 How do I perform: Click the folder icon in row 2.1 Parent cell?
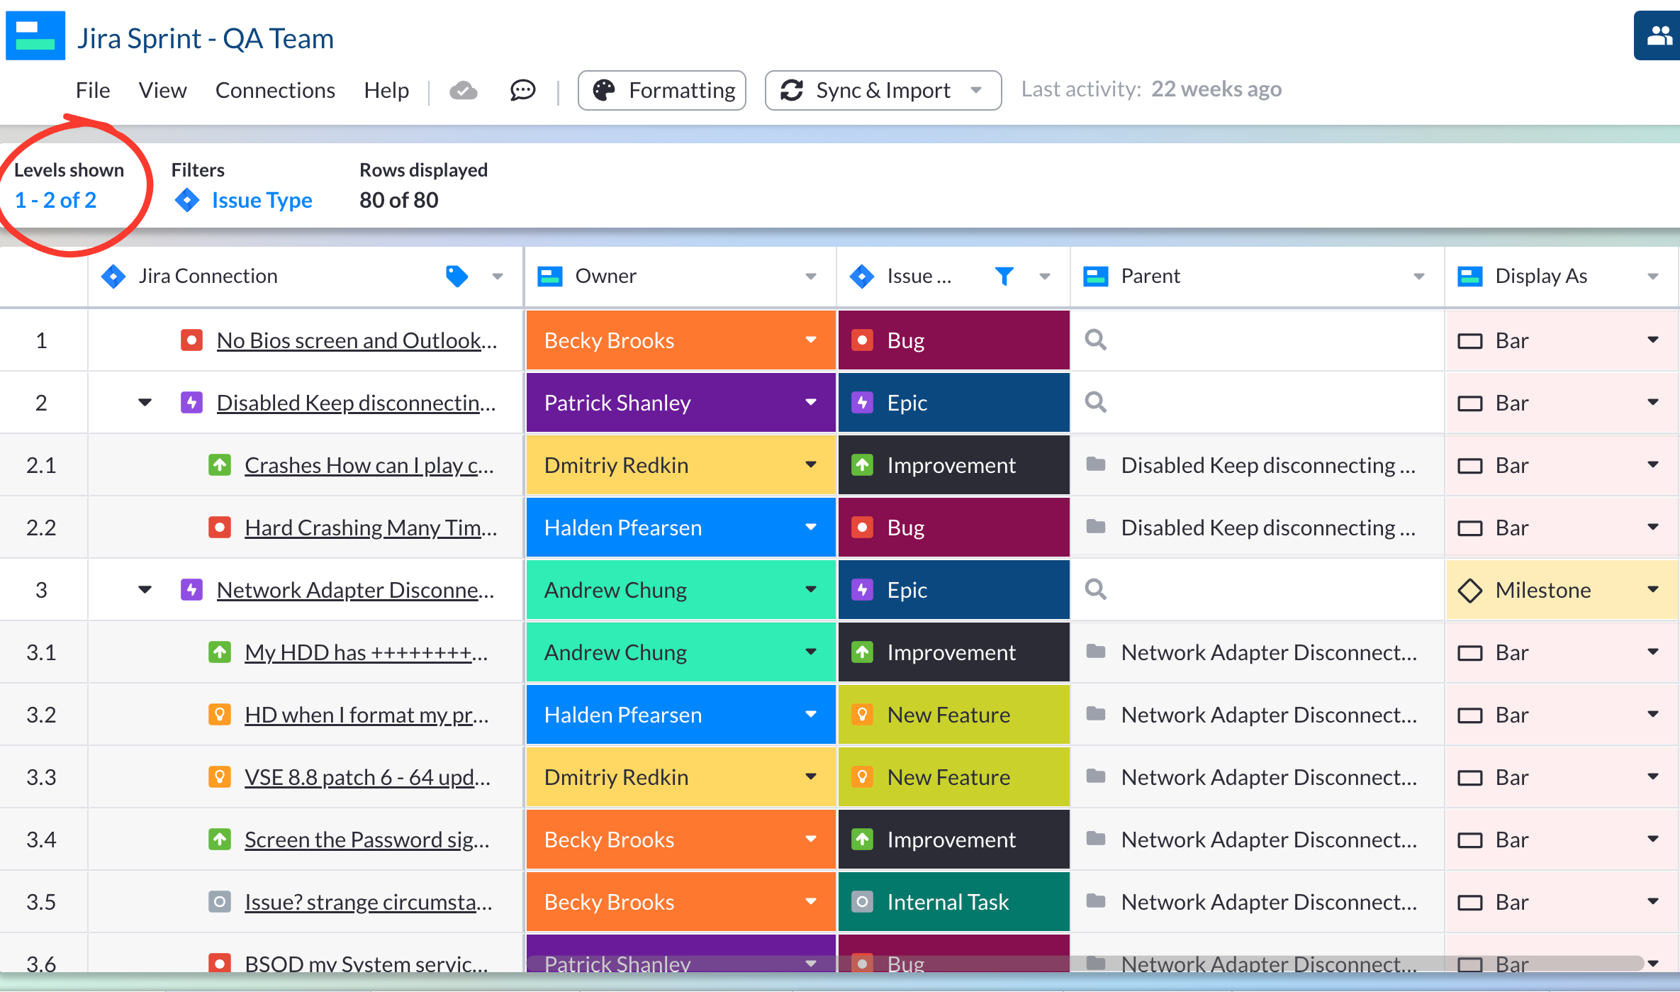pos(1096,464)
